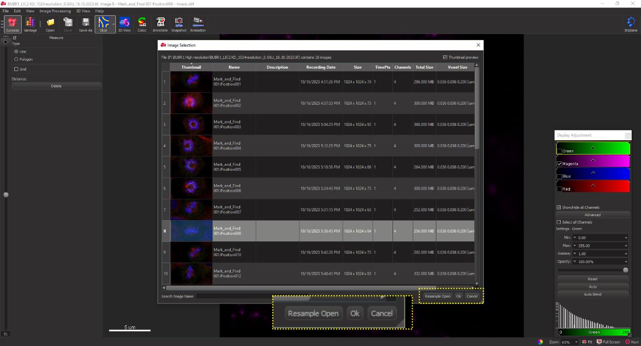The image size is (641, 346).
Task: Take a Snapshot of the view
Action: click(x=179, y=24)
